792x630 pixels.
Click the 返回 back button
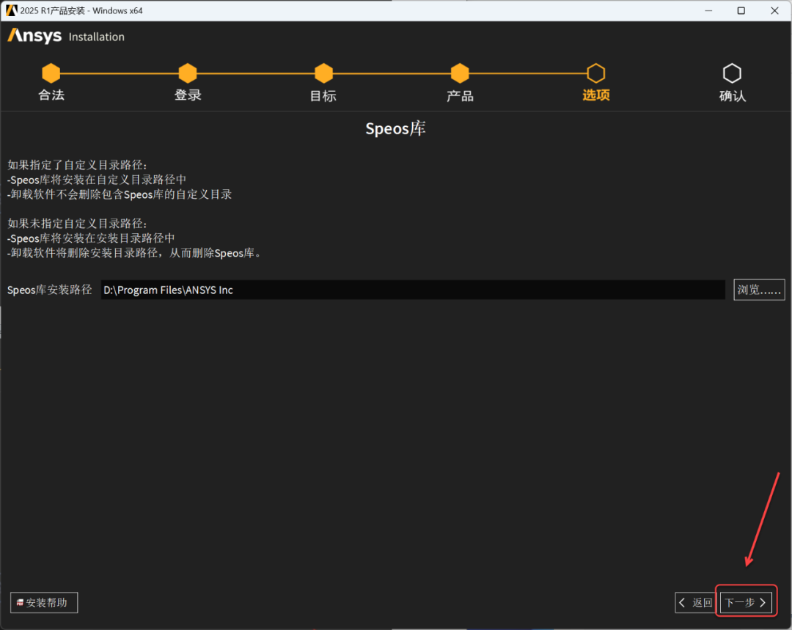(696, 602)
